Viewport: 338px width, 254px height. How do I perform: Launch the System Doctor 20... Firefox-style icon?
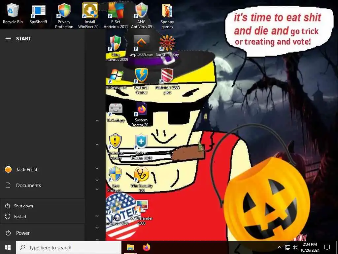141,114
